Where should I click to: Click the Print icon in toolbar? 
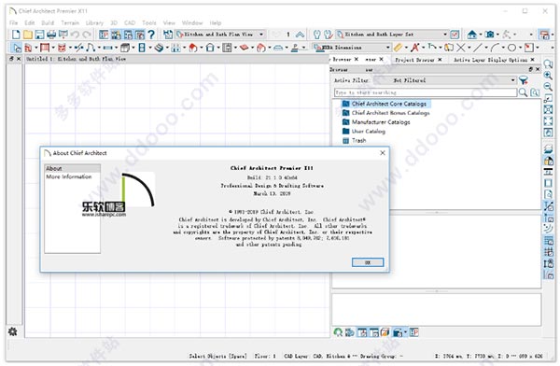[x=51, y=35]
